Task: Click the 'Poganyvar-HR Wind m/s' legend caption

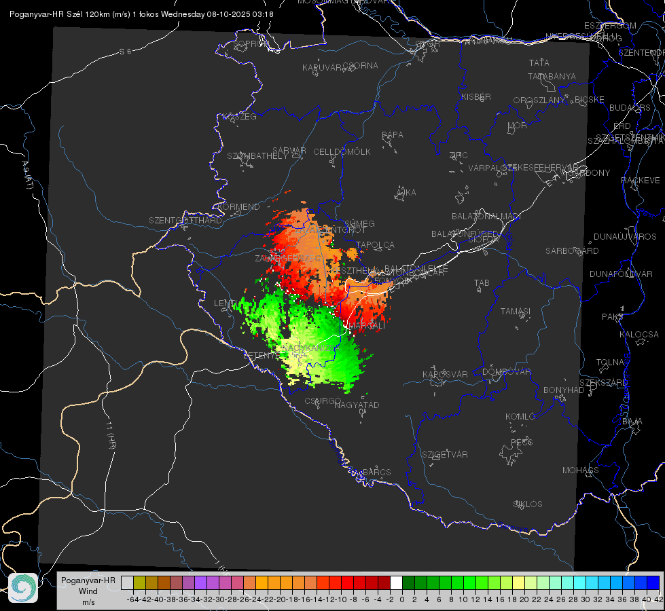Action: [88, 591]
